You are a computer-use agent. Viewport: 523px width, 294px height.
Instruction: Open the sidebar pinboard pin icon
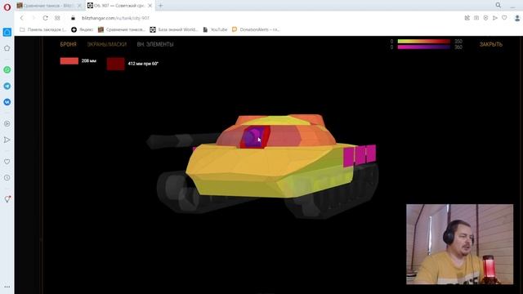(7, 199)
